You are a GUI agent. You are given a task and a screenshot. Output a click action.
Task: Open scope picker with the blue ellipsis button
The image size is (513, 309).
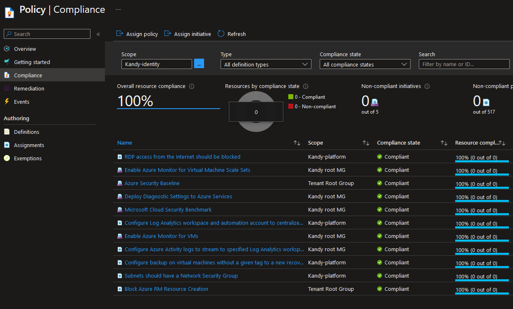click(199, 64)
